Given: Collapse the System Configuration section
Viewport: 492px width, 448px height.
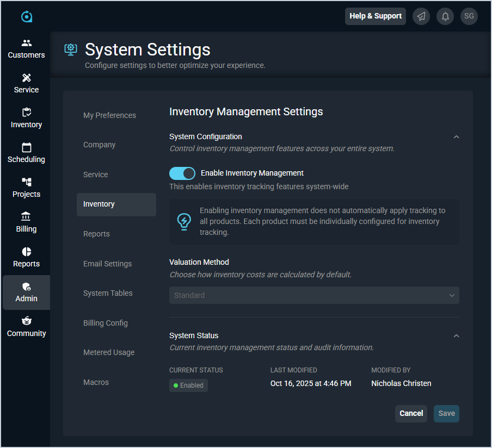Looking at the screenshot, I should (x=456, y=137).
